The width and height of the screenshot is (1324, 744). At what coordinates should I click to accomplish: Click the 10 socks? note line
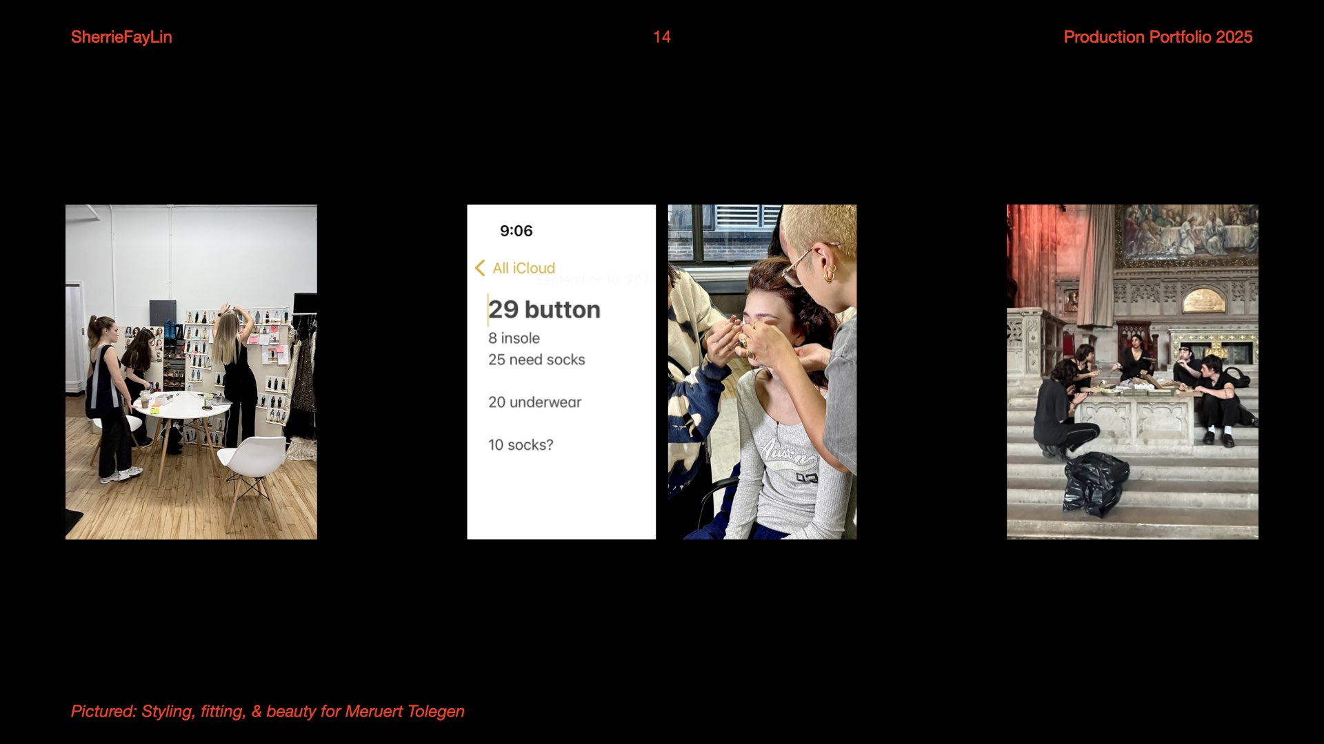coord(521,445)
